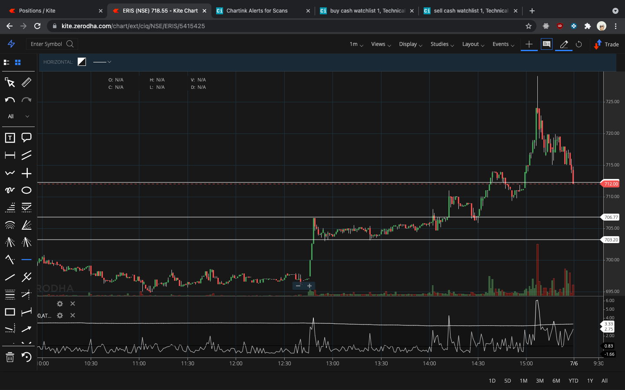The height and width of the screenshot is (390, 625).
Task: Open the Studies dropdown
Action: [x=440, y=44]
